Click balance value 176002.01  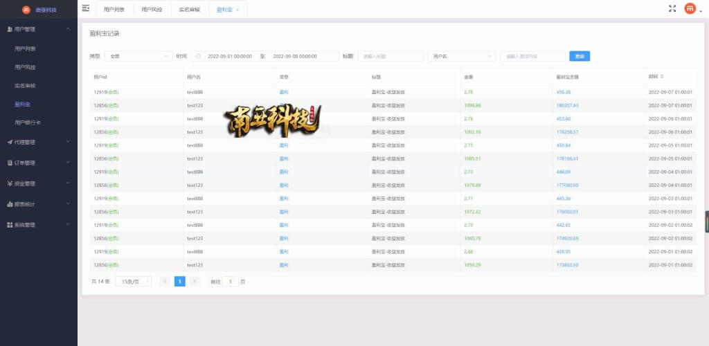tap(567, 212)
